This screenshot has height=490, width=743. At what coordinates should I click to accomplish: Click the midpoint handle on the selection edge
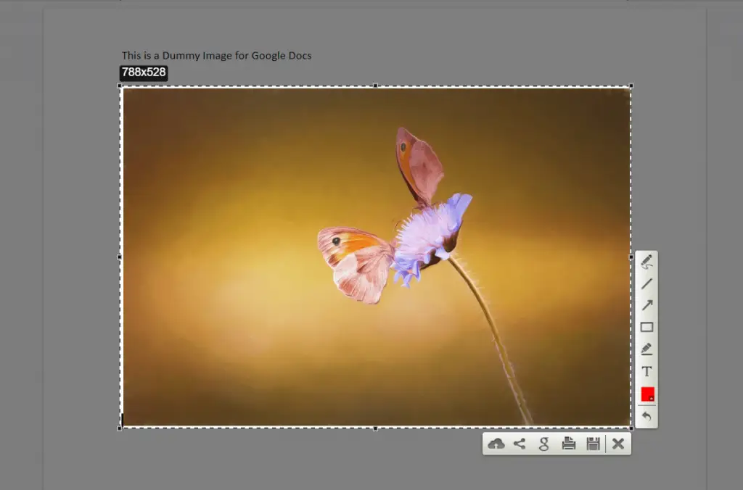pyautogui.click(x=374, y=86)
